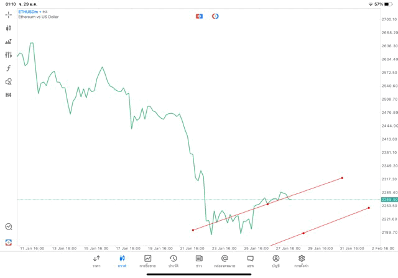
Task: Open the chart icon at bottom-left sidebar
Action: point(9,227)
